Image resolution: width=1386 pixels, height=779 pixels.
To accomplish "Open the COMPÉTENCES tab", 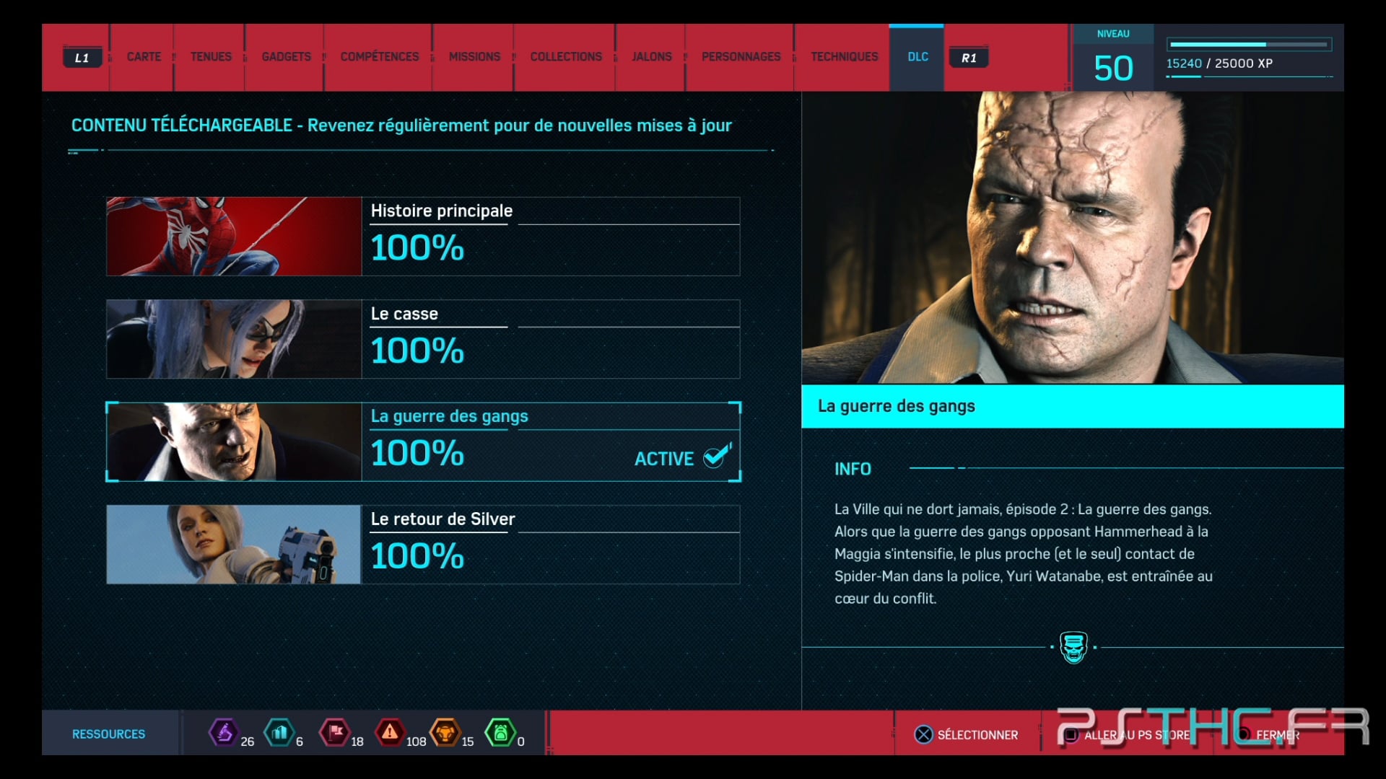I will pyautogui.click(x=380, y=56).
